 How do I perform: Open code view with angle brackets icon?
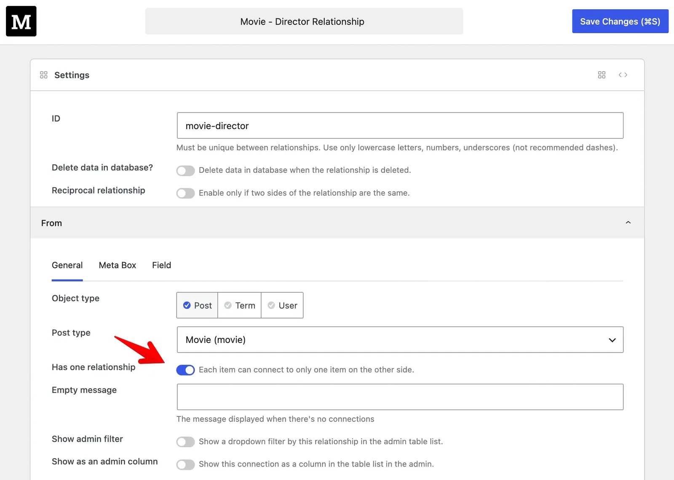623,75
